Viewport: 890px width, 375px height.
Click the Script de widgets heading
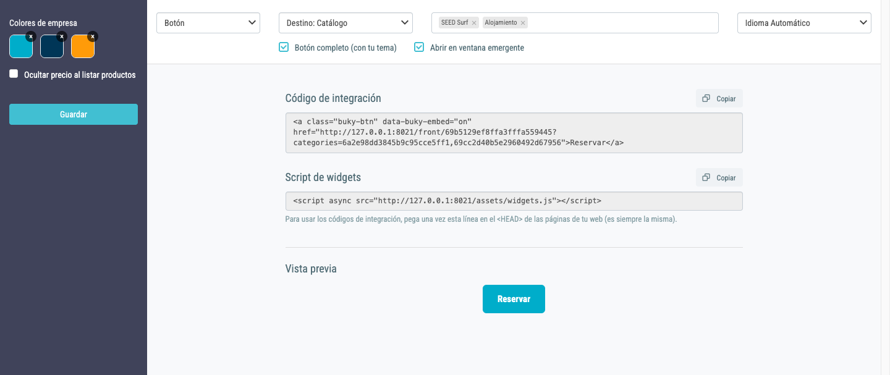[323, 177]
